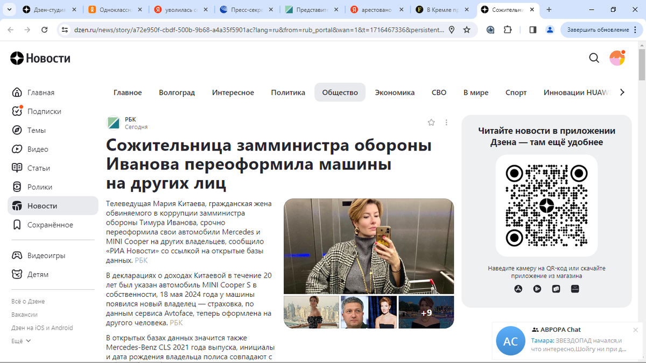Image resolution: width=646 pixels, height=363 pixels.
Task: Click the Сохранённое bookmark icon
Action: click(17, 225)
